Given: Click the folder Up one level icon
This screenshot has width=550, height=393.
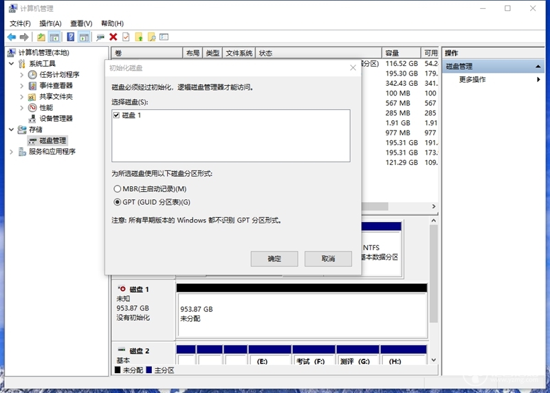Looking at the screenshot, I should [41, 37].
